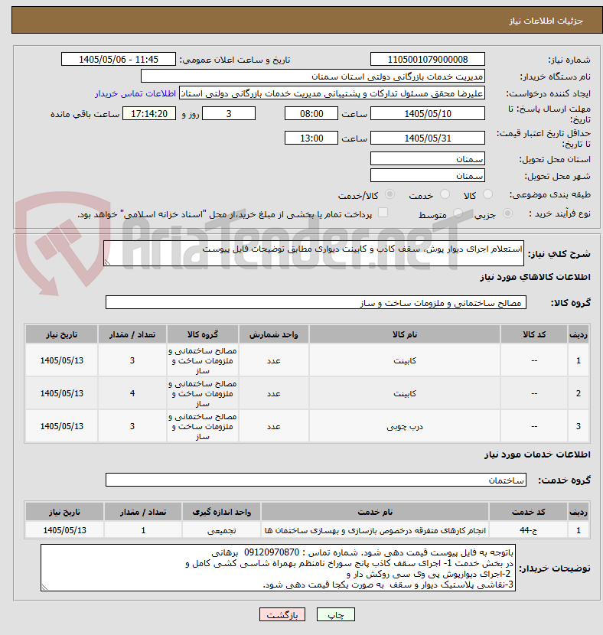Click the request creator field علیرضا محقق
Image resolution: width=603 pixels, height=635 pixels.
[332, 93]
